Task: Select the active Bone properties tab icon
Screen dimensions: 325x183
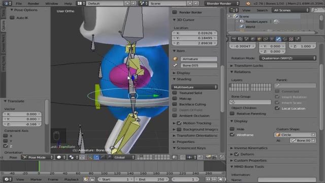Action: [x=278, y=39]
